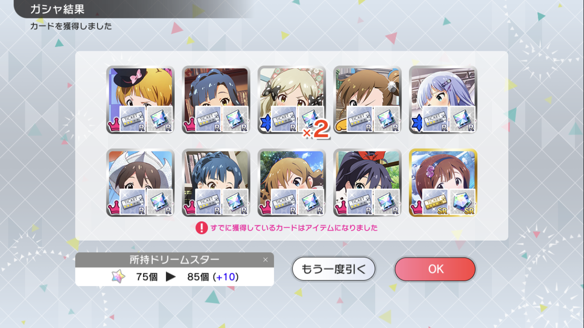Select the side-bun brown hair girl card
The image size is (584, 328).
pyautogui.click(x=367, y=100)
